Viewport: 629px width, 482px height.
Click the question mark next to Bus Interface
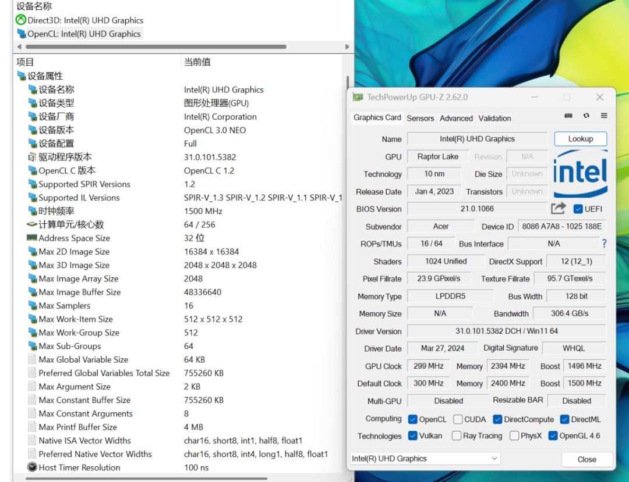coord(604,244)
